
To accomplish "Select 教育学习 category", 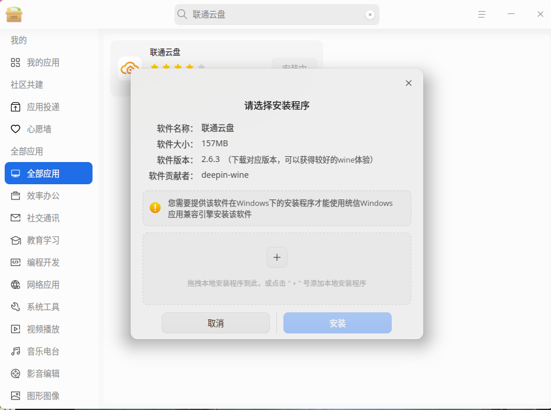I will [49, 240].
